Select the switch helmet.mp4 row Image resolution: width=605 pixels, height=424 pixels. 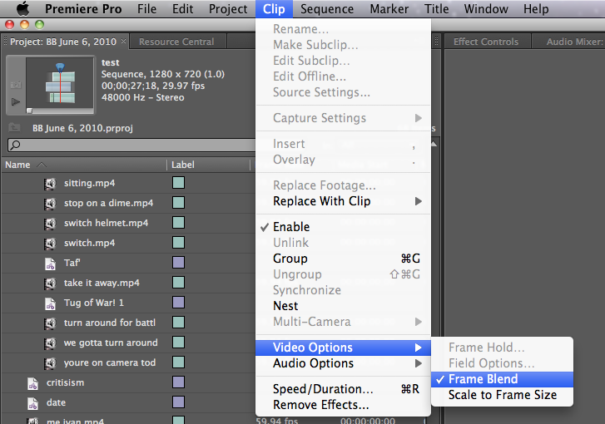tap(128, 223)
